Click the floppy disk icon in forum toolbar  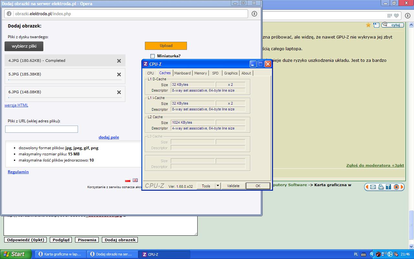[388, 187]
